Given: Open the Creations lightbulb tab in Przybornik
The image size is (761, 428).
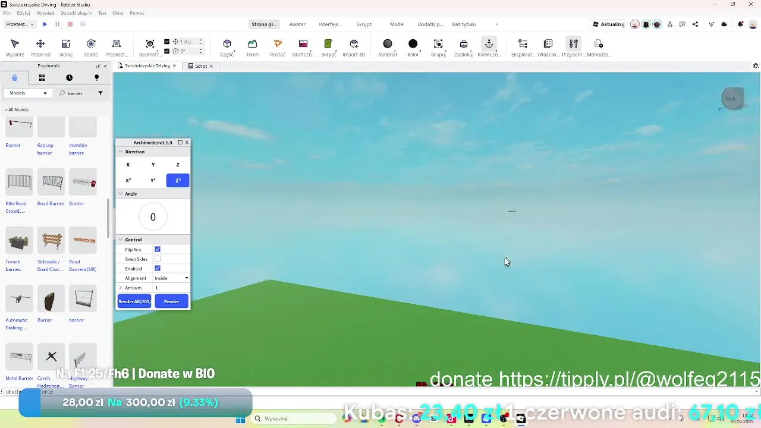Looking at the screenshot, I should tap(96, 78).
